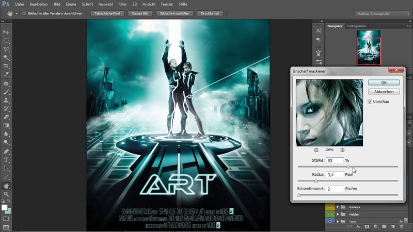Cancel the dialog with Abbrechen
Image resolution: width=413 pixels, height=232 pixels.
(384, 92)
